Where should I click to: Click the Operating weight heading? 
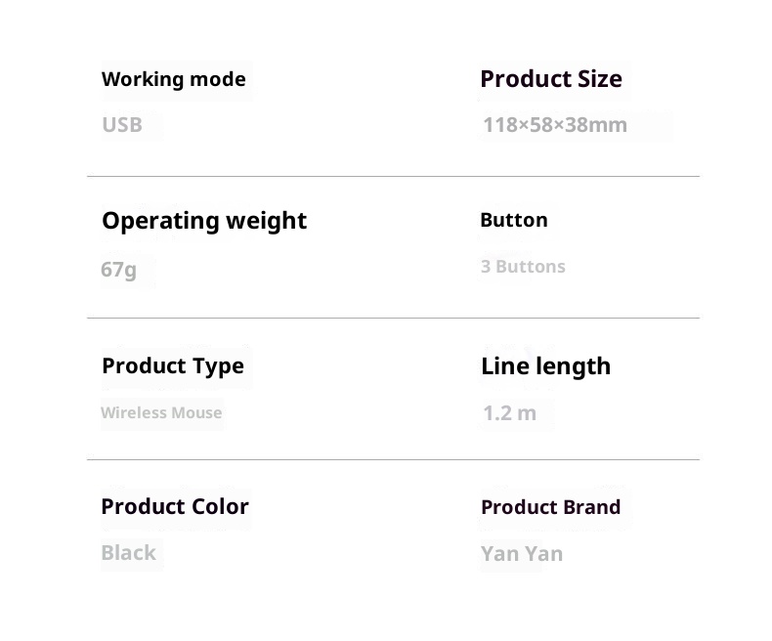coord(204,221)
